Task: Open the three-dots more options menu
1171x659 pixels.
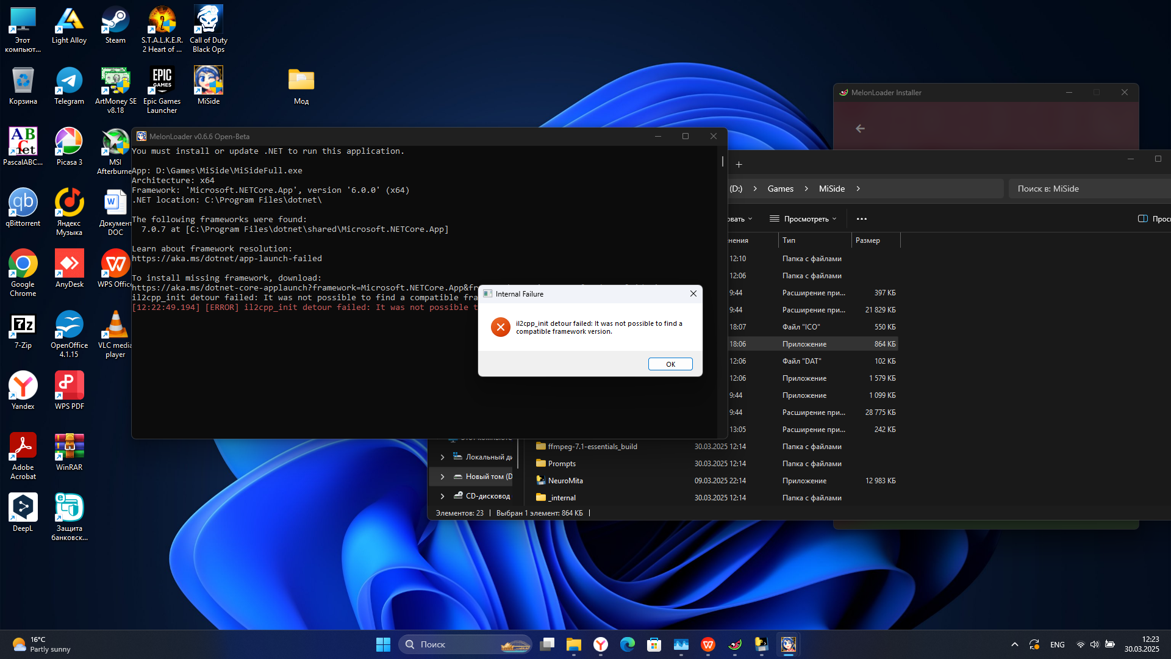Action: pos(861,219)
